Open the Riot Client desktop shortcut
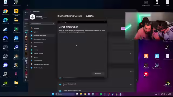Viewport: 173px width, 97px height. pyautogui.click(x=146, y=75)
